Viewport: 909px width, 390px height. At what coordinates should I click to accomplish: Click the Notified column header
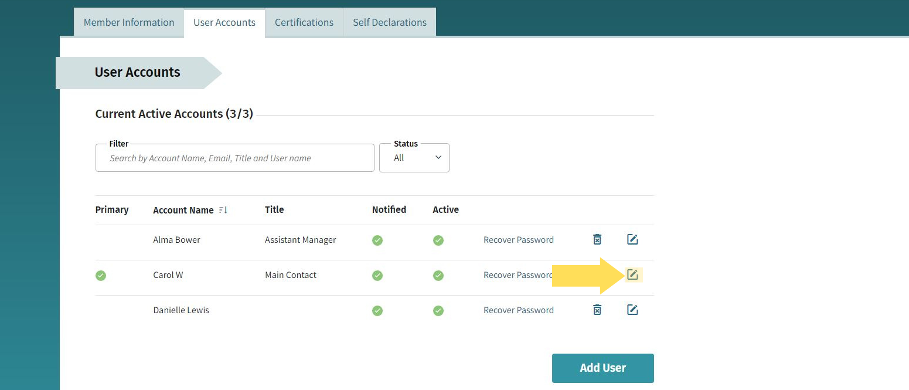[389, 209]
